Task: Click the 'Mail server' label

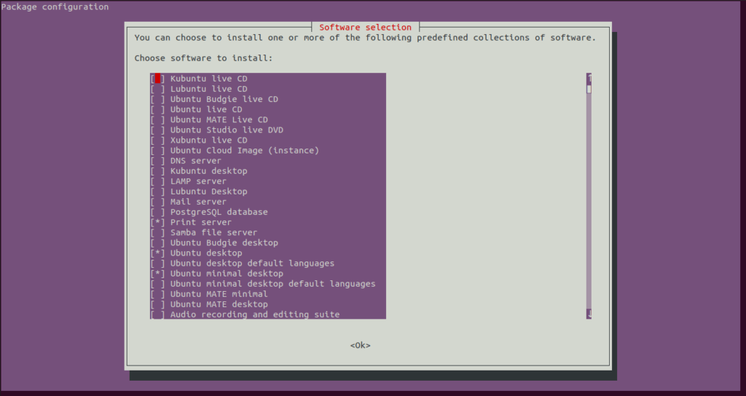Action: tap(198, 202)
